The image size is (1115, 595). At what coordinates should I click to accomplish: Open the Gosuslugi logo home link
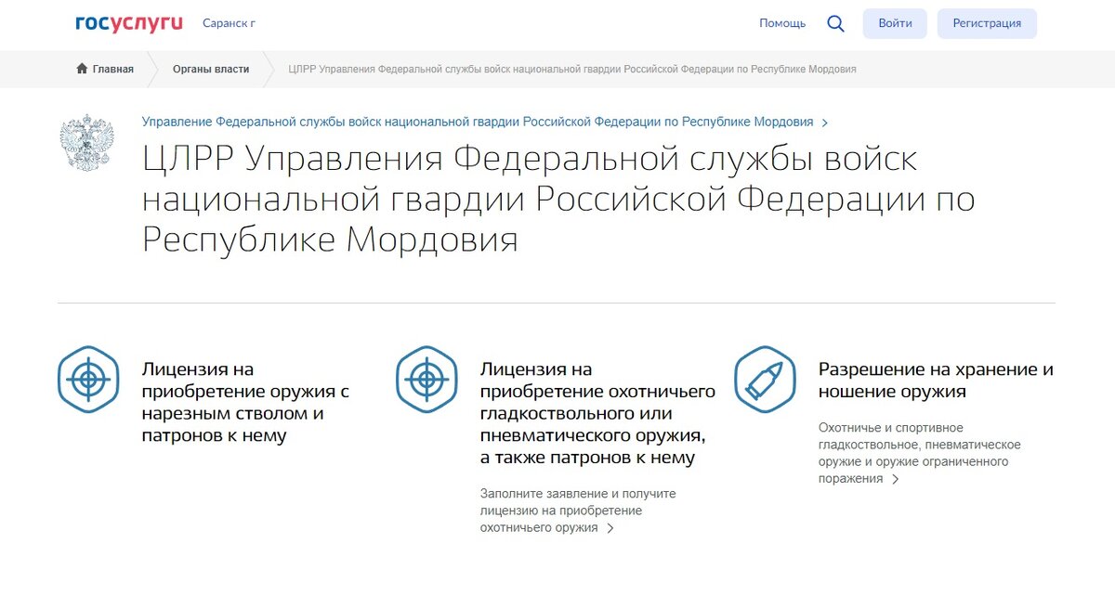(129, 23)
